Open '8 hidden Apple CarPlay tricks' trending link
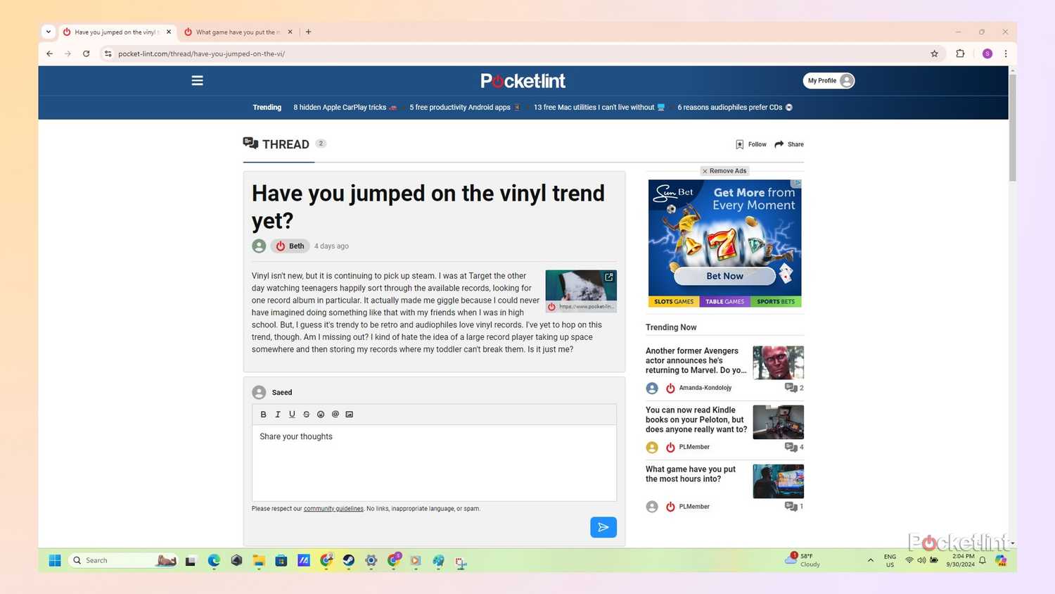 pos(345,108)
